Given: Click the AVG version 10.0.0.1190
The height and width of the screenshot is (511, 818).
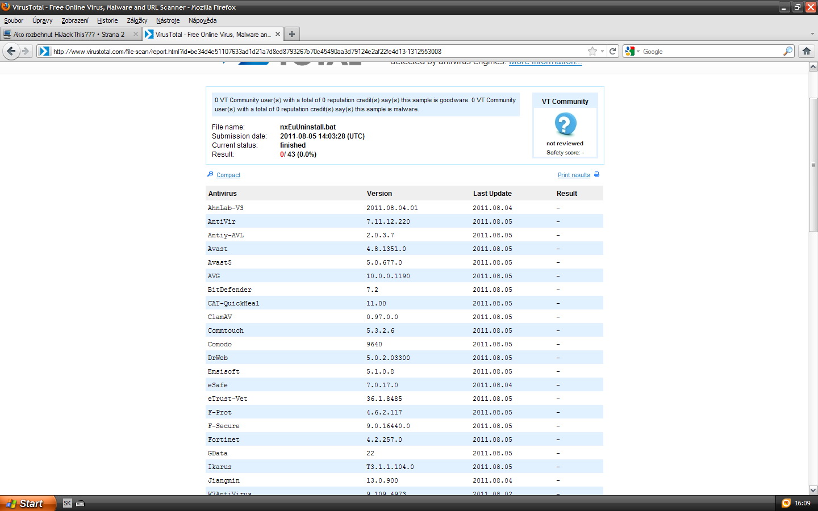Looking at the screenshot, I should pos(388,276).
